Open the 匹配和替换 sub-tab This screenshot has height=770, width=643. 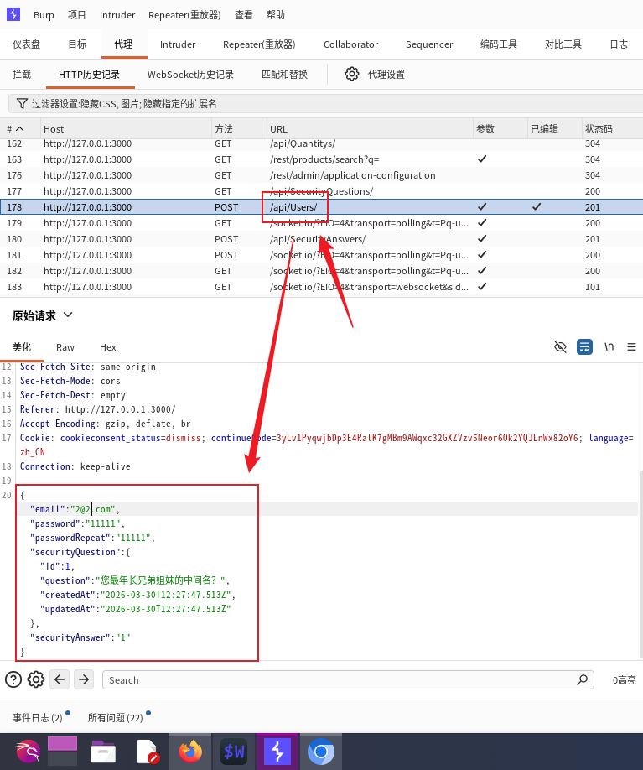coord(284,74)
